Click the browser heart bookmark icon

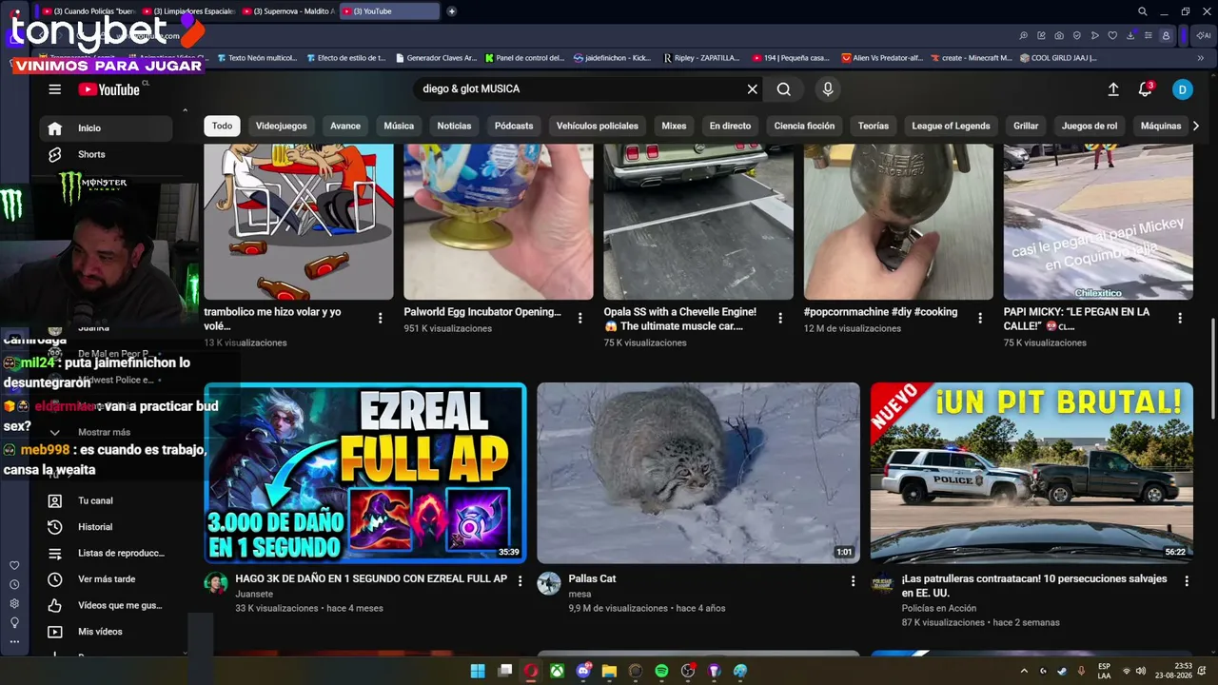click(1112, 35)
